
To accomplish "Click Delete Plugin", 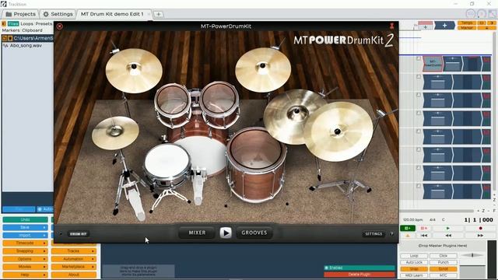I will pos(359,275).
